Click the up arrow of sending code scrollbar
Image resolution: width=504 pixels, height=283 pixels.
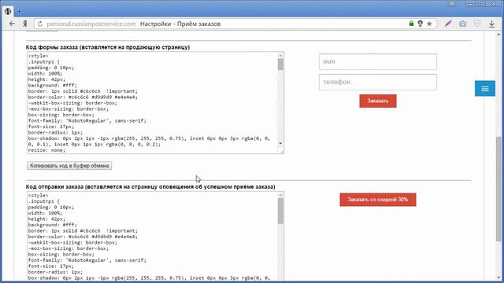coord(280,195)
